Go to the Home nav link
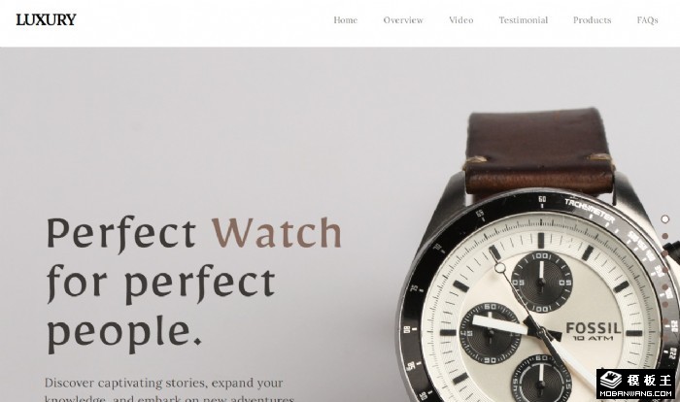Image resolution: width=680 pixels, height=402 pixels. 346,20
